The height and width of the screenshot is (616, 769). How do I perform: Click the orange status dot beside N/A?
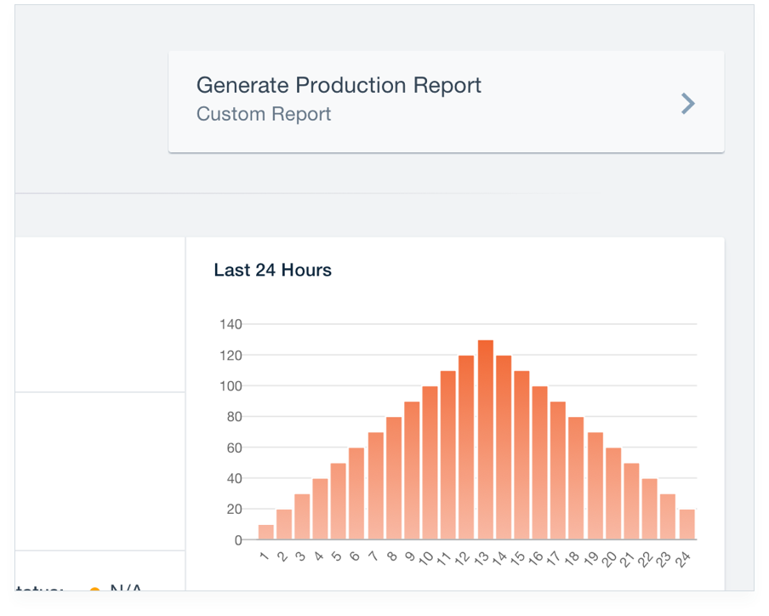94,590
